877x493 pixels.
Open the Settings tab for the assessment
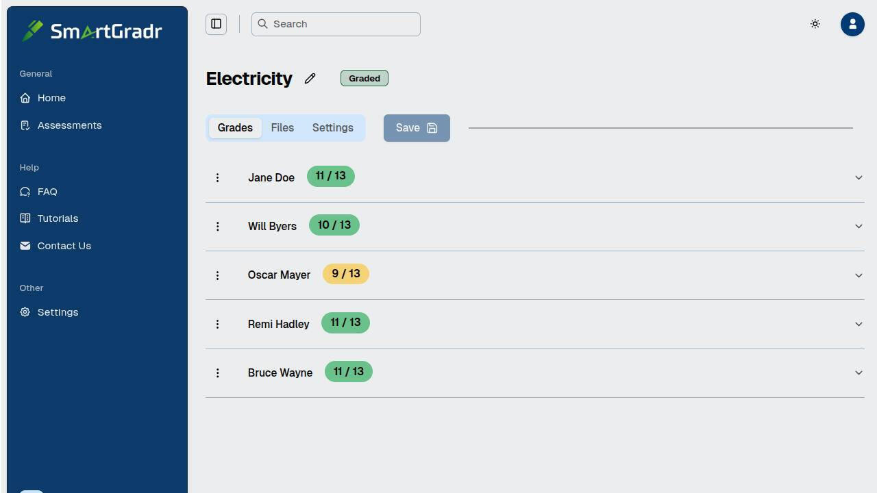point(332,128)
